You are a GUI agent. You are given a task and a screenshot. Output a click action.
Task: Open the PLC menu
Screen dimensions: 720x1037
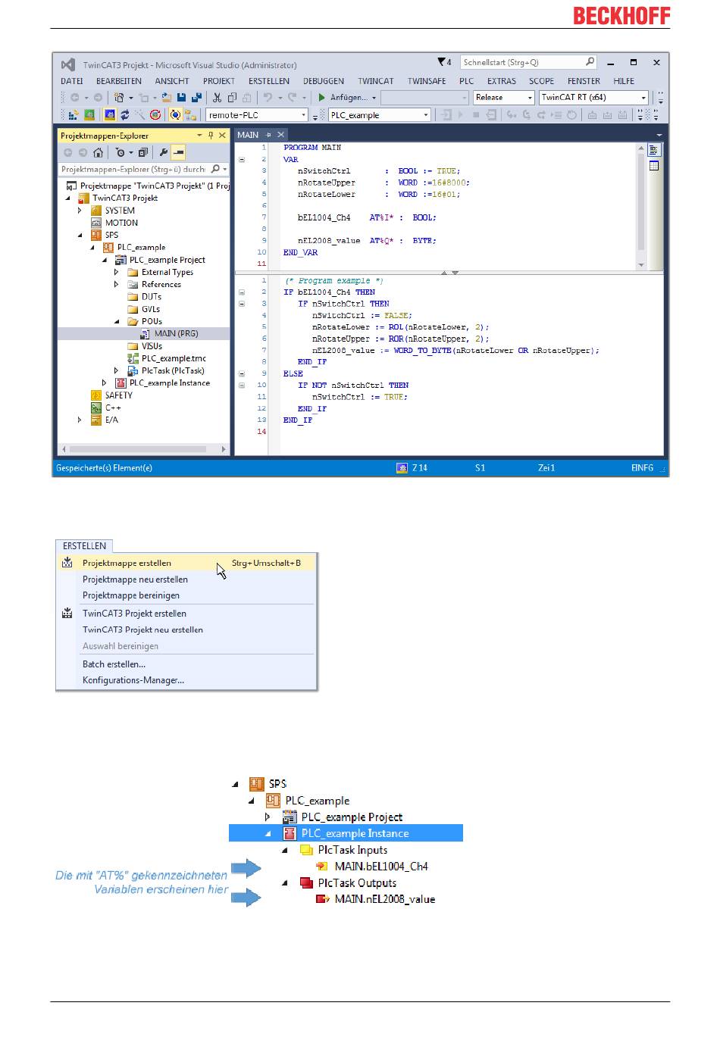467,81
